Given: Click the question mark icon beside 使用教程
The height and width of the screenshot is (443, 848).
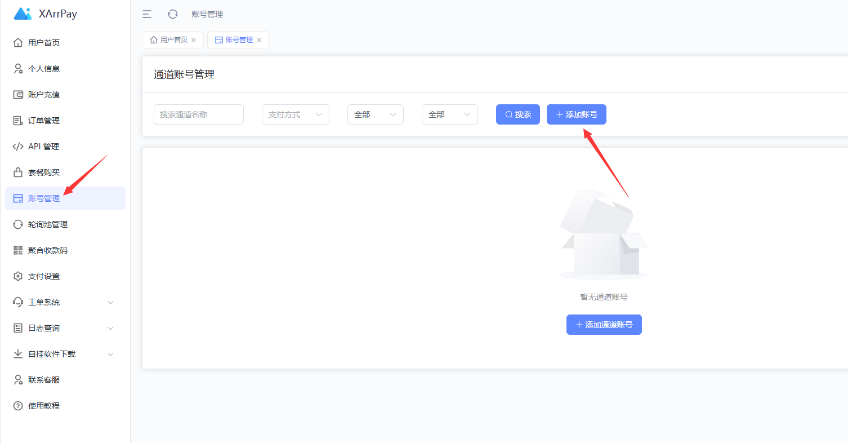Looking at the screenshot, I should pyautogui.click(x=18, y=406).
